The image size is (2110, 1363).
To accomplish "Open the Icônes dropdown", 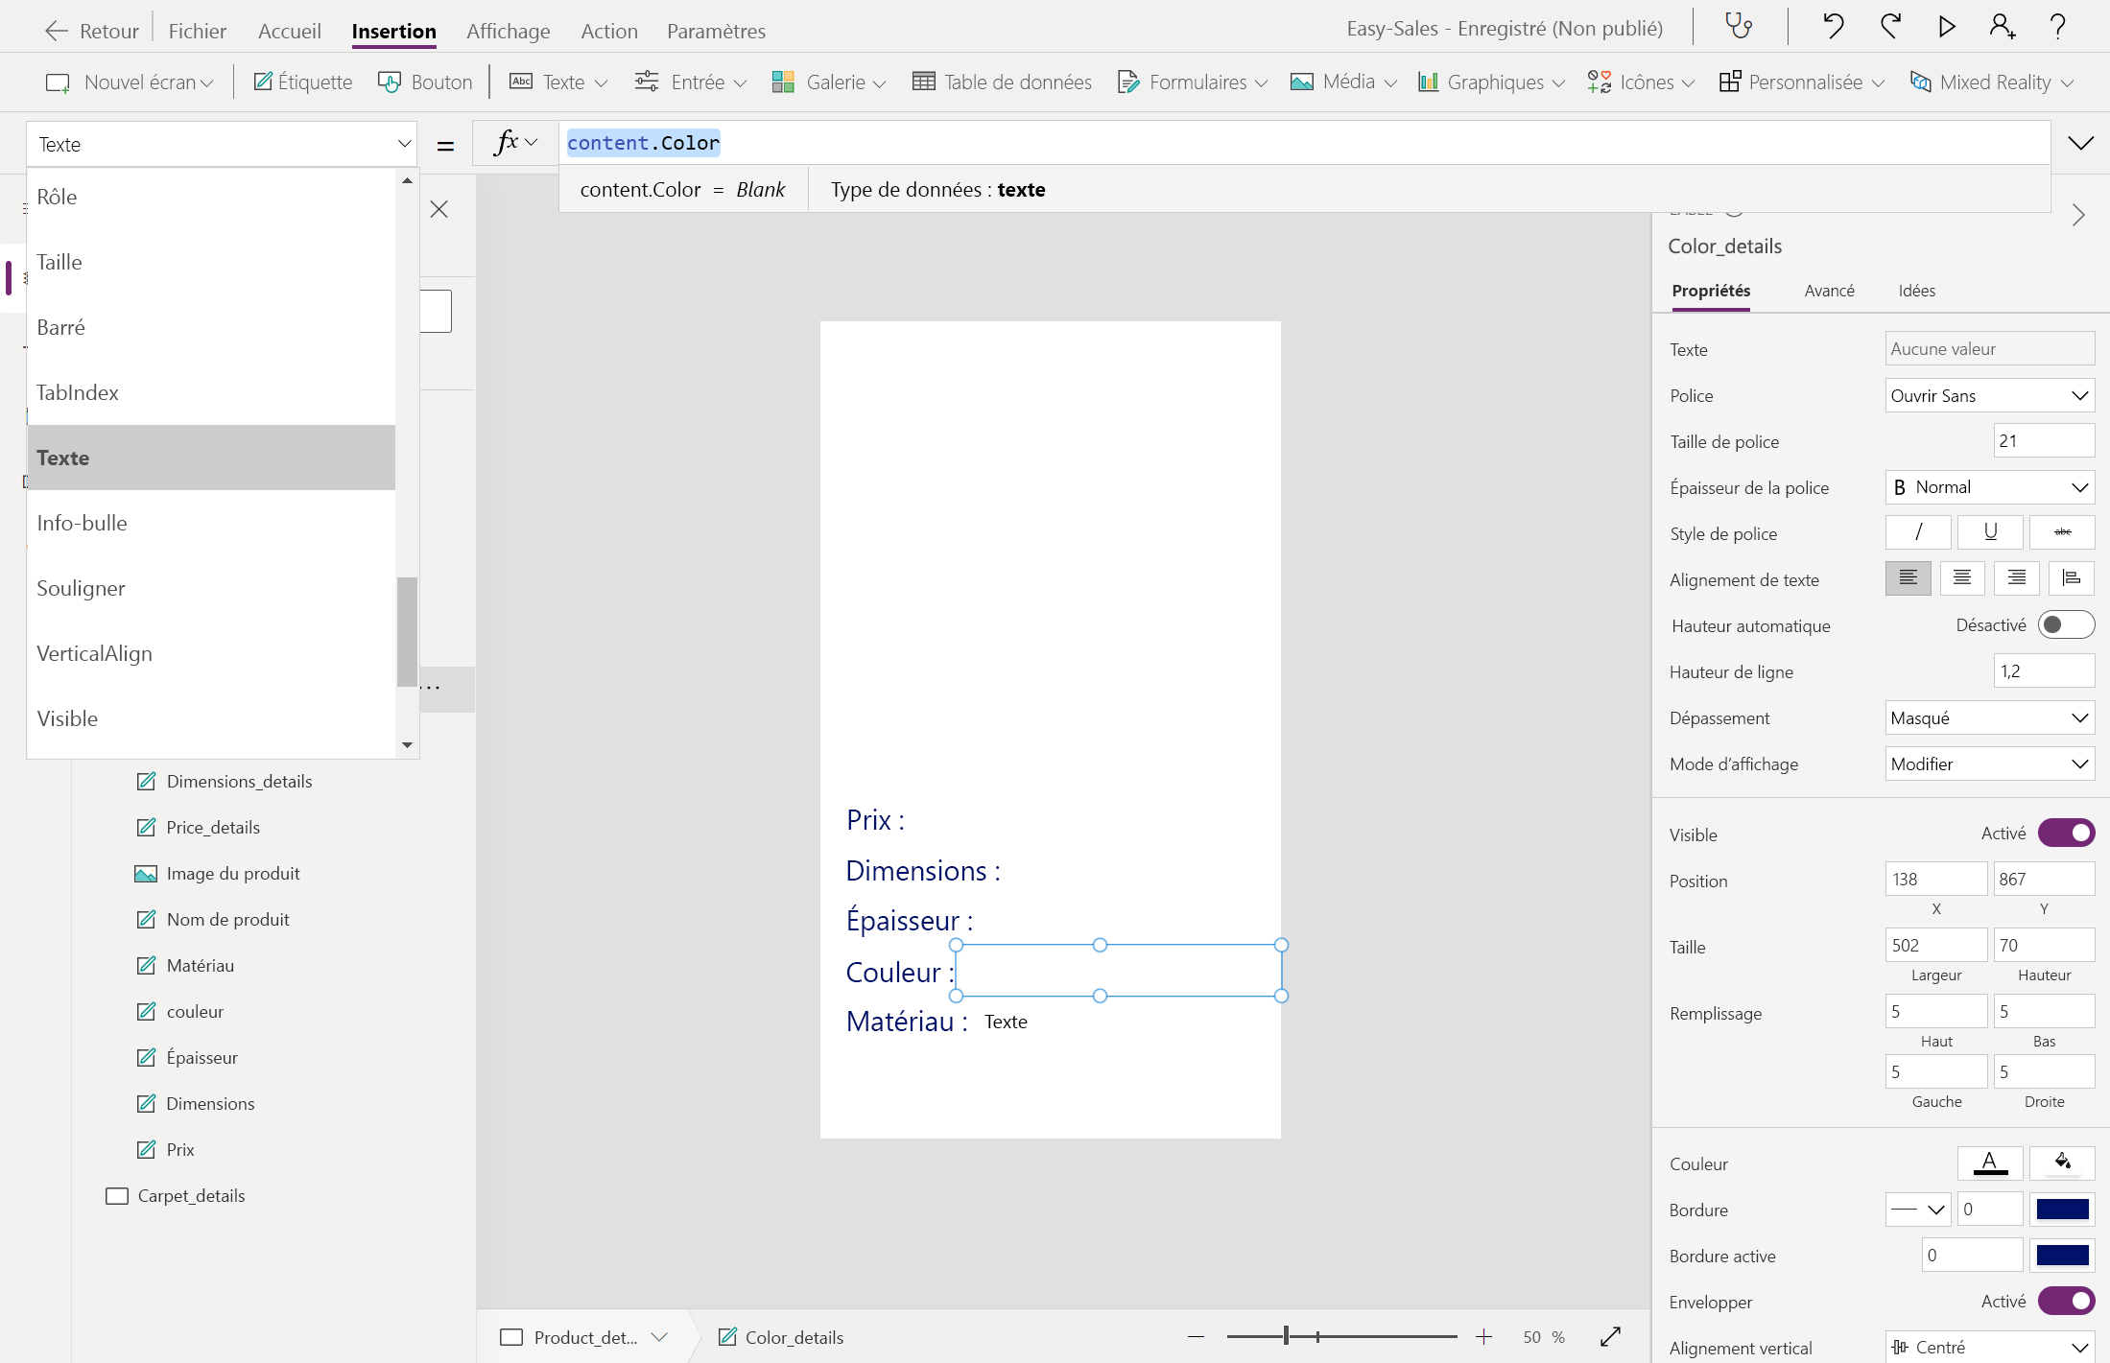I will [x=1641, y=82].
